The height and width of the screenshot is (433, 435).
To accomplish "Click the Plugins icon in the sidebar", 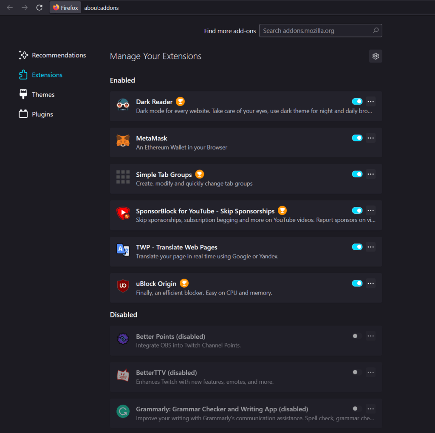I will pos(23,114).
